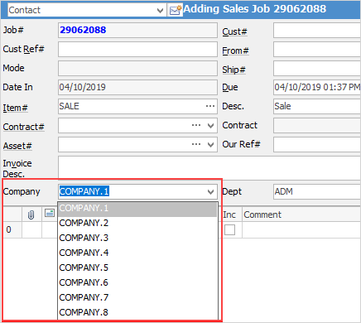
Task: Click the new email contact icon
Action: click(176, 10)
